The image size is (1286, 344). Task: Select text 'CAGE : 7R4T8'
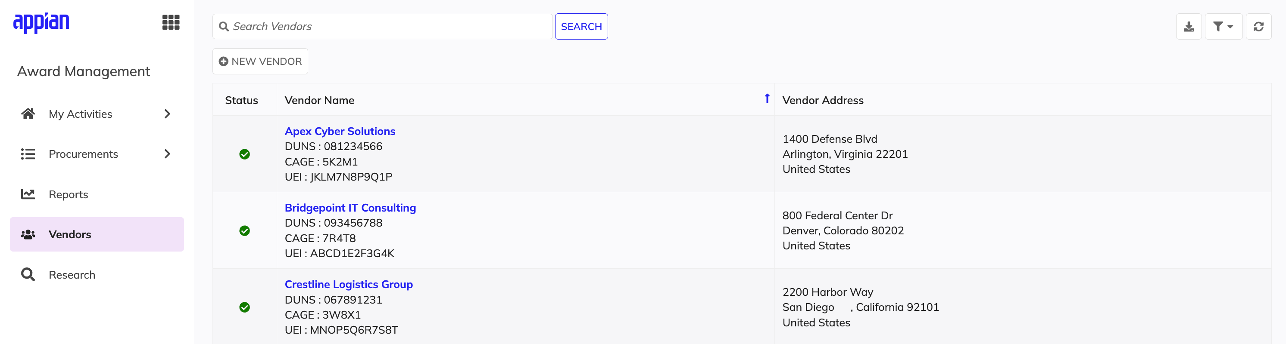coord(320,239)
